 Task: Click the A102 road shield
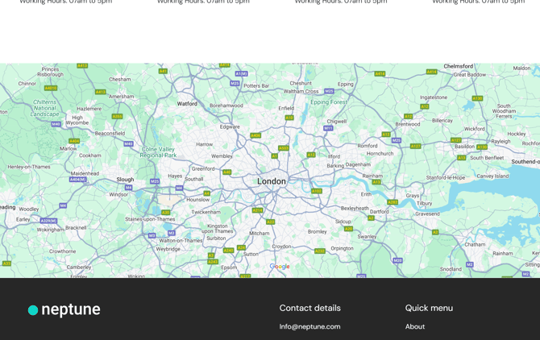coord(317,191)
